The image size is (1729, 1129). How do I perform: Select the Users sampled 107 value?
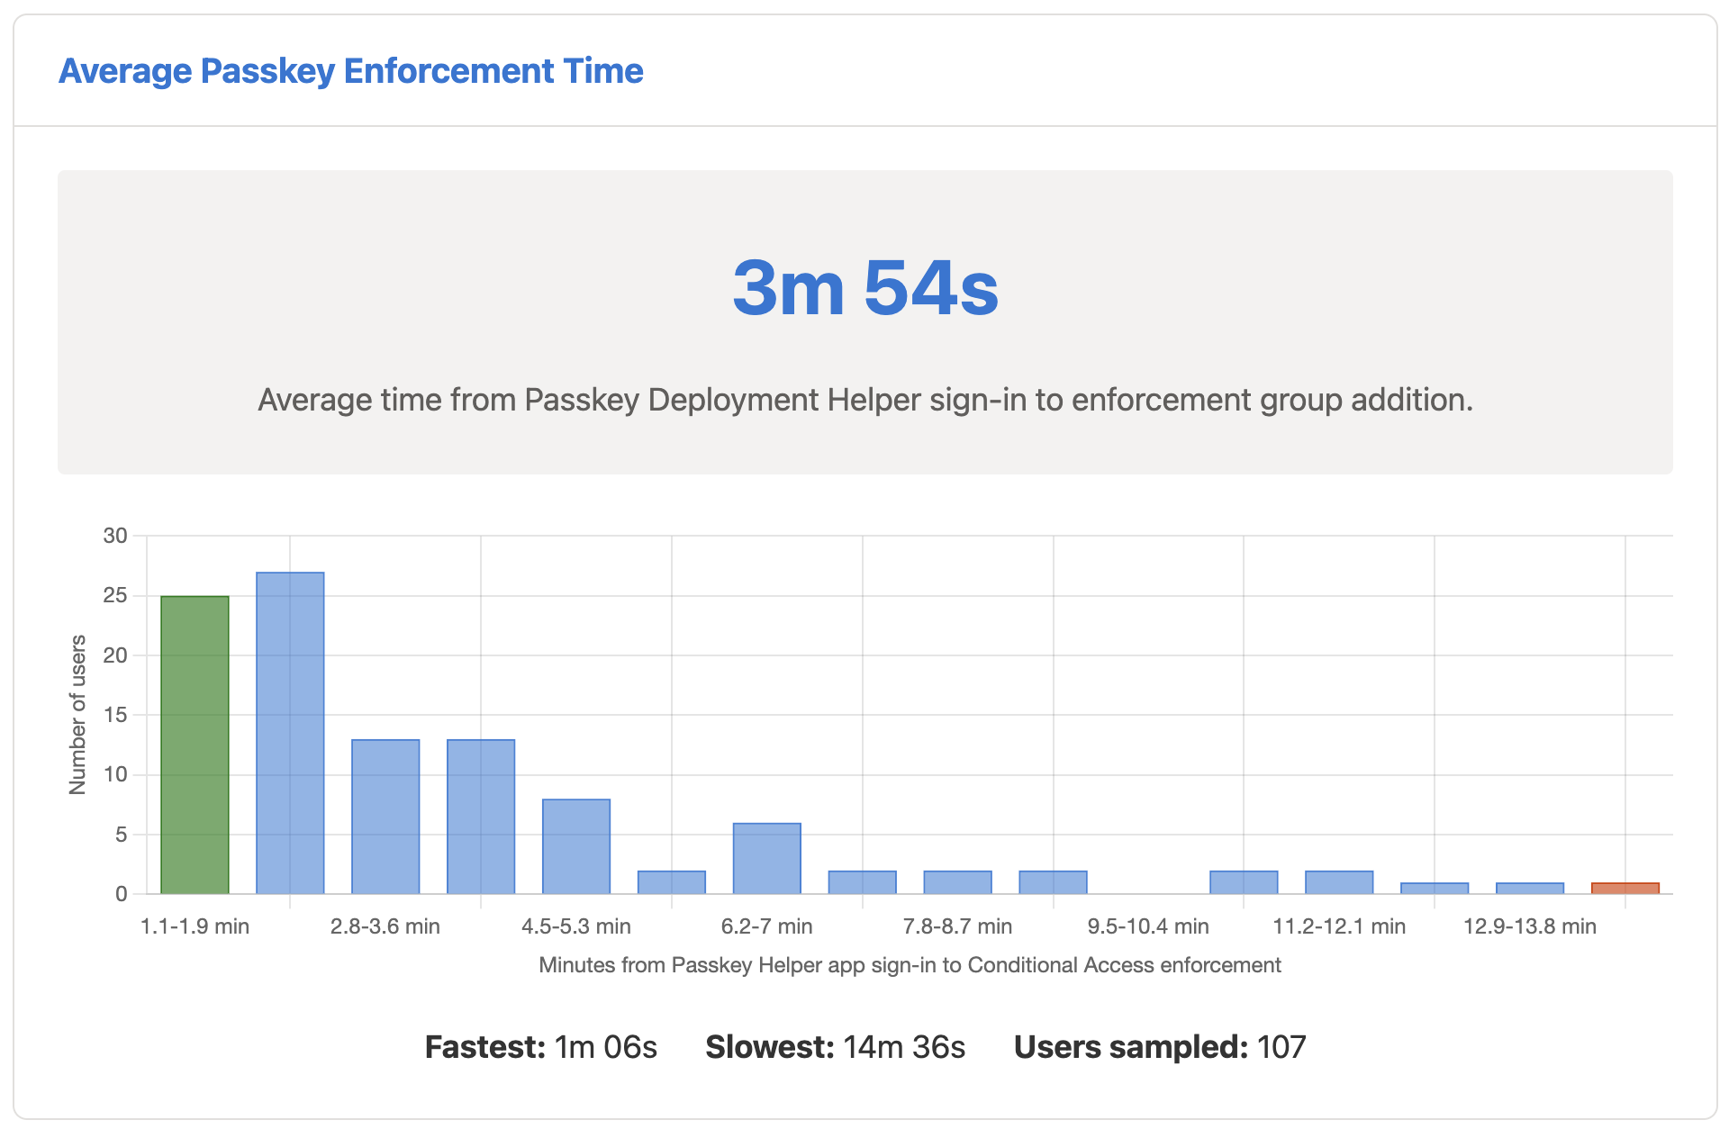point(1159,1047)
